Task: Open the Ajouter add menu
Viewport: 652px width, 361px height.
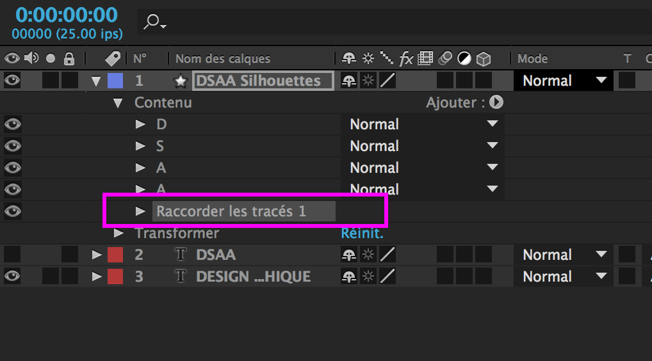Action: click(x=496, y=102)
